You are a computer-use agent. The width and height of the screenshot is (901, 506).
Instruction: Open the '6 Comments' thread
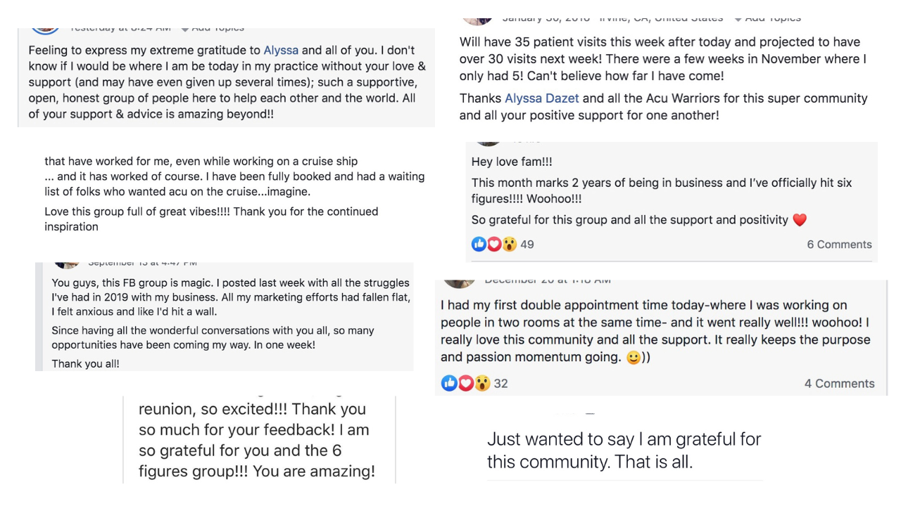tap(839, 245)
